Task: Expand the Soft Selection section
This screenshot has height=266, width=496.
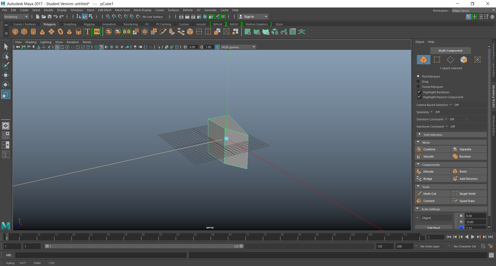Action: [x=419, y=135]
